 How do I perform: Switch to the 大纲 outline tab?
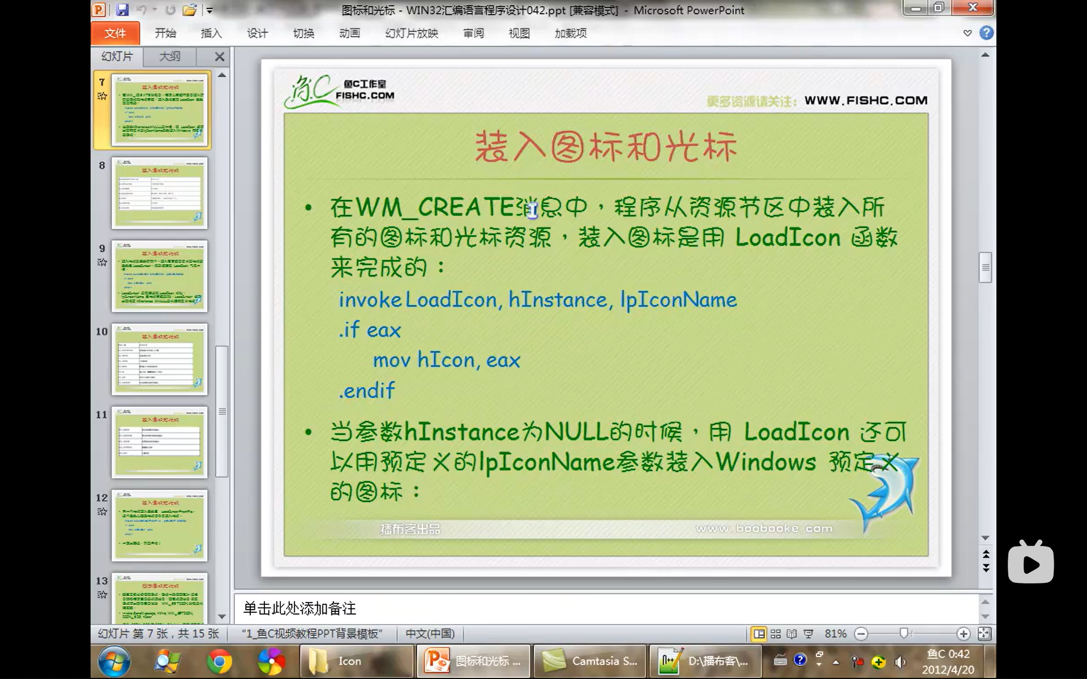coord(169,57)
